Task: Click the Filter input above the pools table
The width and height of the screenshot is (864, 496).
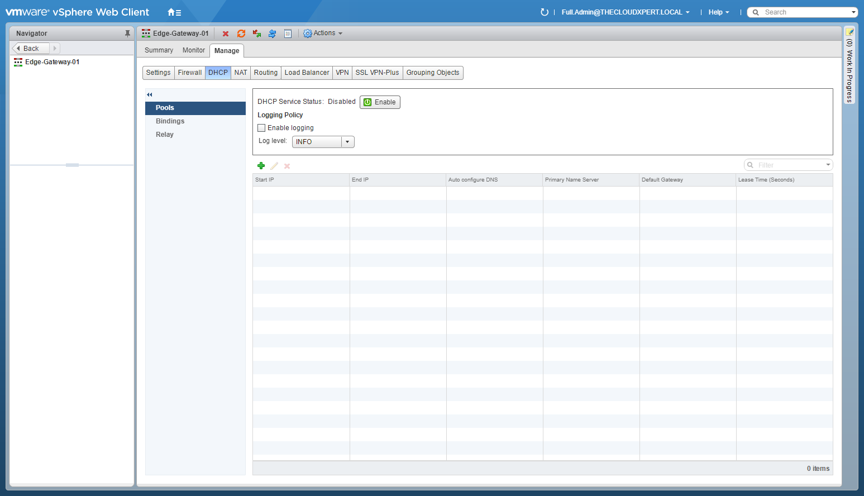Action: pos(787,165)
